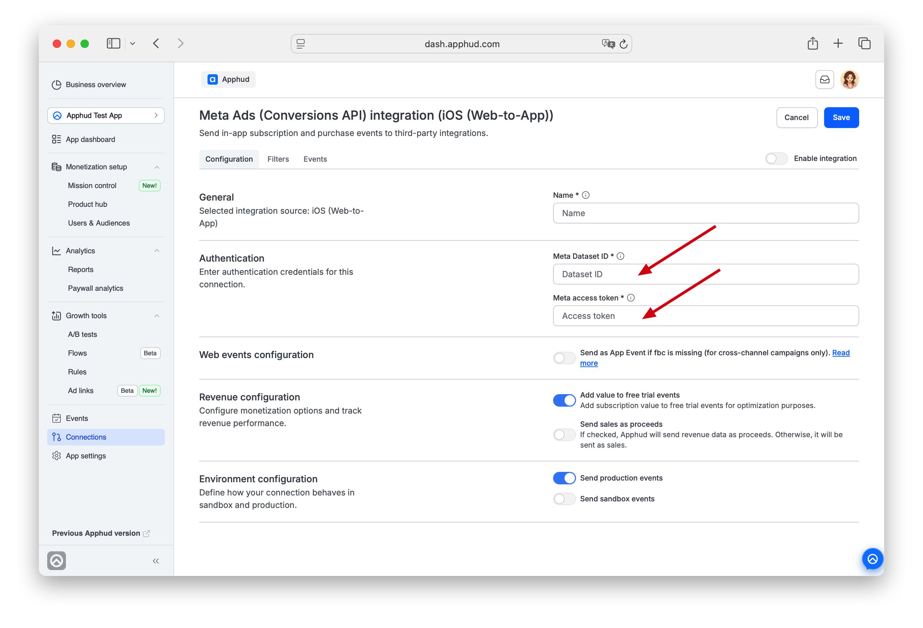Open the Read more link
Image resolution: width=923 pixels, height=628 pixels.
click(x=841, y=353)
